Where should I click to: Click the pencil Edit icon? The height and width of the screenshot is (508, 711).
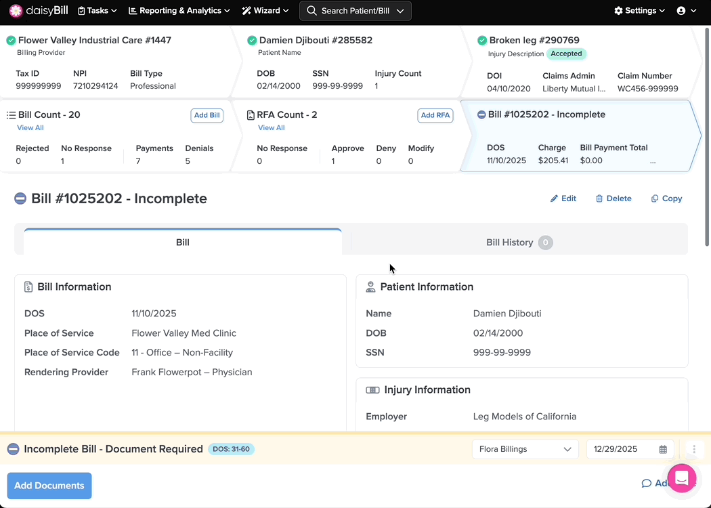554,198
